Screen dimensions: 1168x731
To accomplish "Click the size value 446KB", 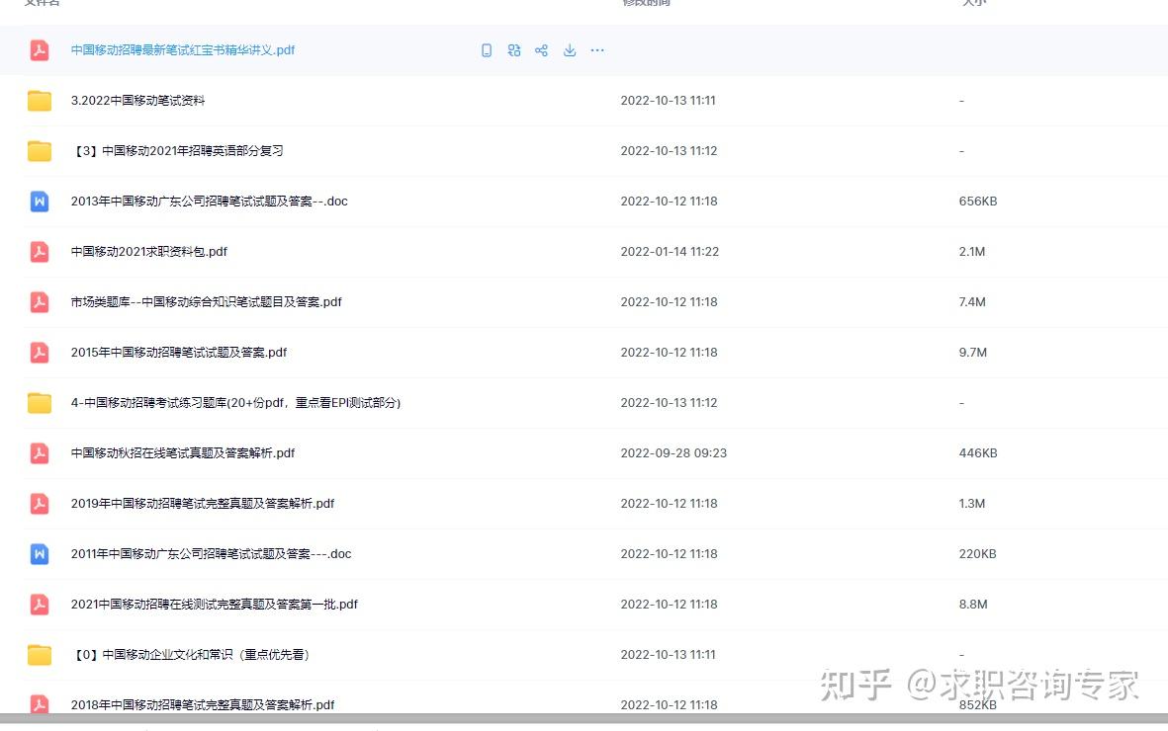I will click(x=978, y=453).
